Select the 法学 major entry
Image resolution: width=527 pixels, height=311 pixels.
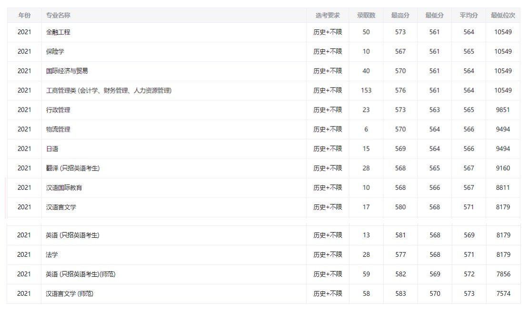pyautogui.click(x=52, y=254)
